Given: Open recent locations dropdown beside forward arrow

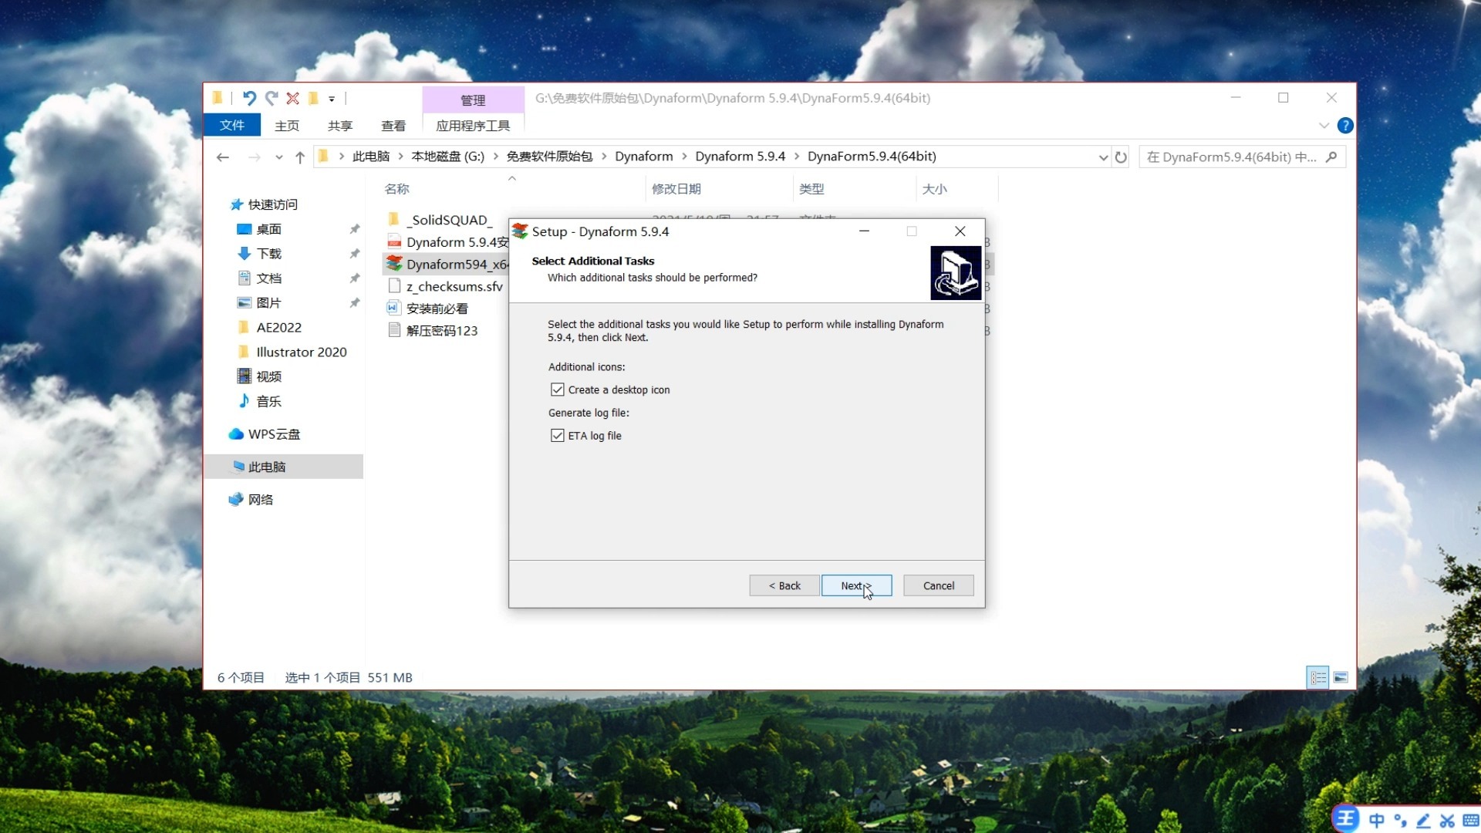Looking at the screenshot, I should (278, 157).
